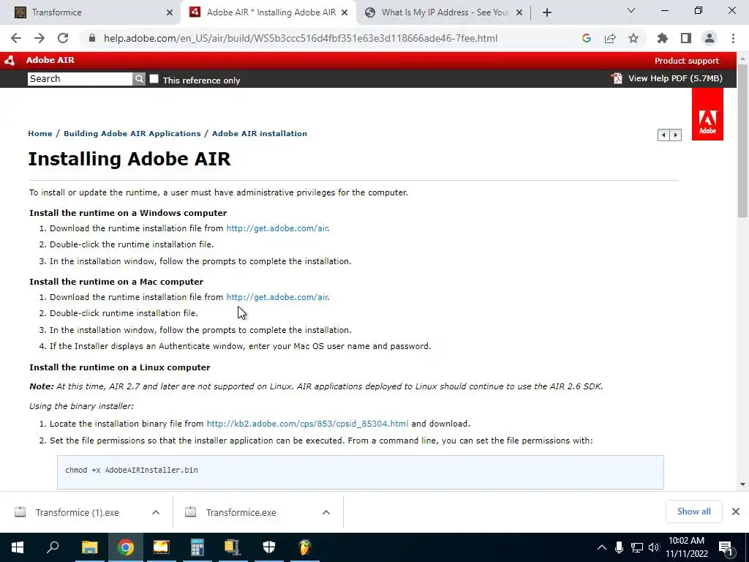The image size is (749, 562).
Task: Open the Calculator from the taskbar
Action: coord(197,547)
